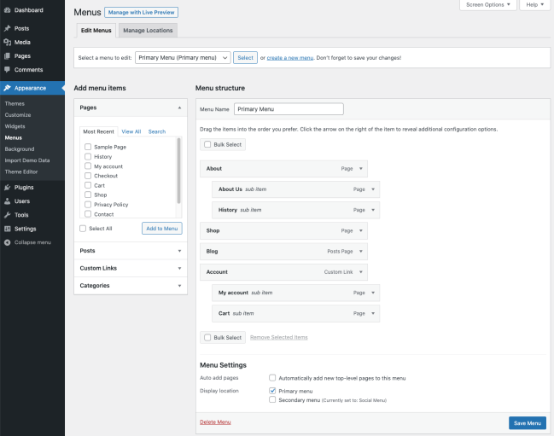Click the Media icon in sidebar
The height and width of the screenshot is (436, 554).
pyautogui.click(x=8, y=42)
